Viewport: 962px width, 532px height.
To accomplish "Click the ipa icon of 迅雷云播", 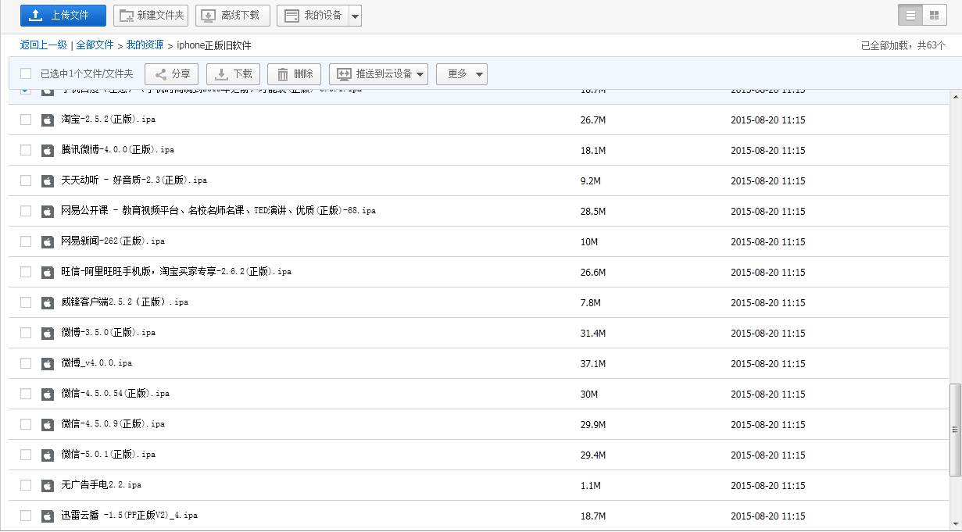I will coord(48,516).
